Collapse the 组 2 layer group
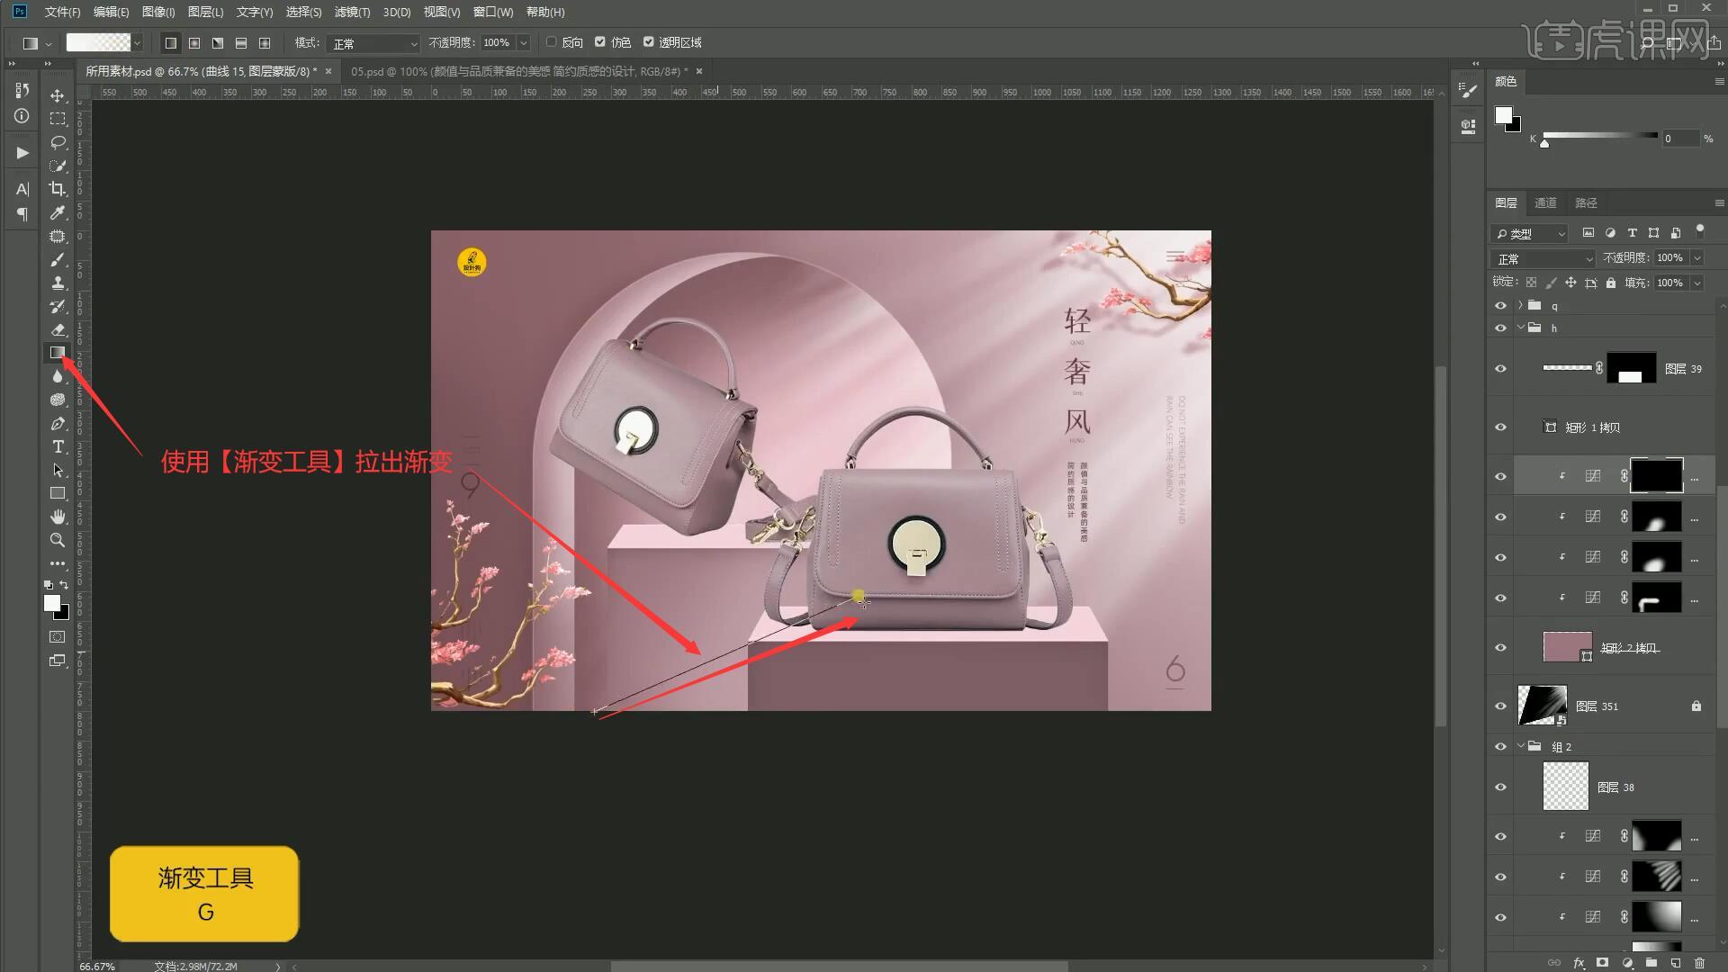 (1521, 746)
